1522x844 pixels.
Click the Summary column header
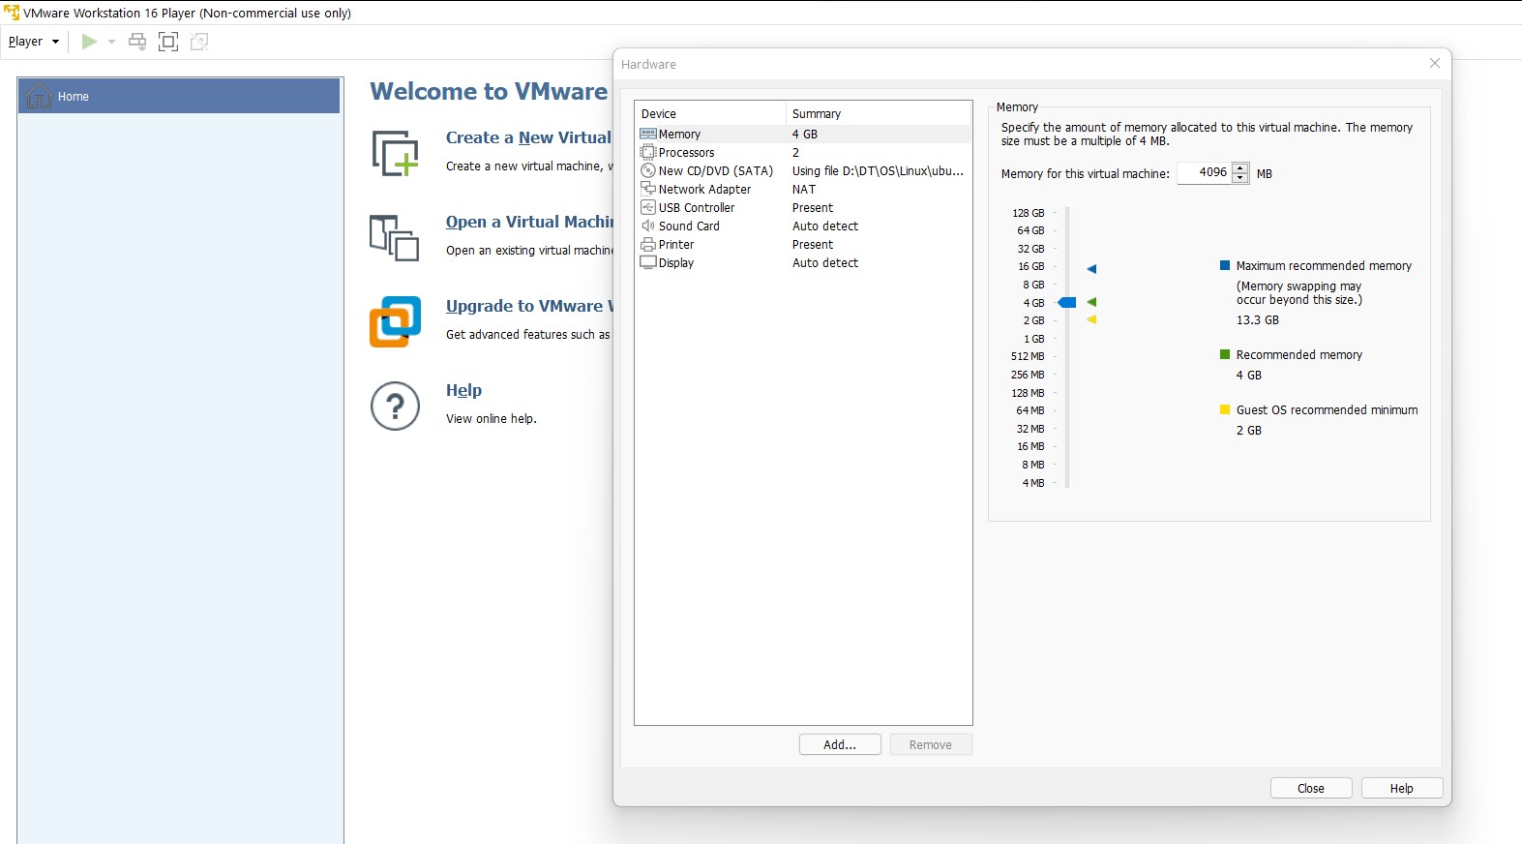[879, 113]
